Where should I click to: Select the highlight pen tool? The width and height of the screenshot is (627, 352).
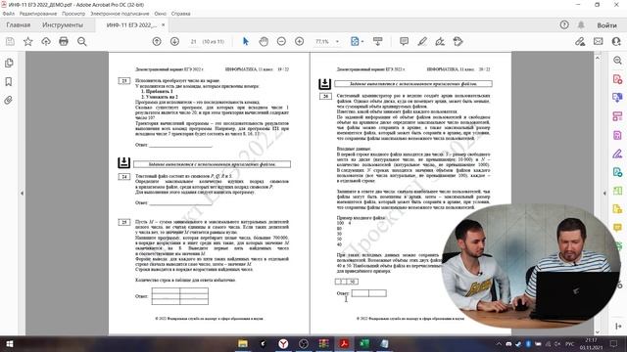point(422,41)
